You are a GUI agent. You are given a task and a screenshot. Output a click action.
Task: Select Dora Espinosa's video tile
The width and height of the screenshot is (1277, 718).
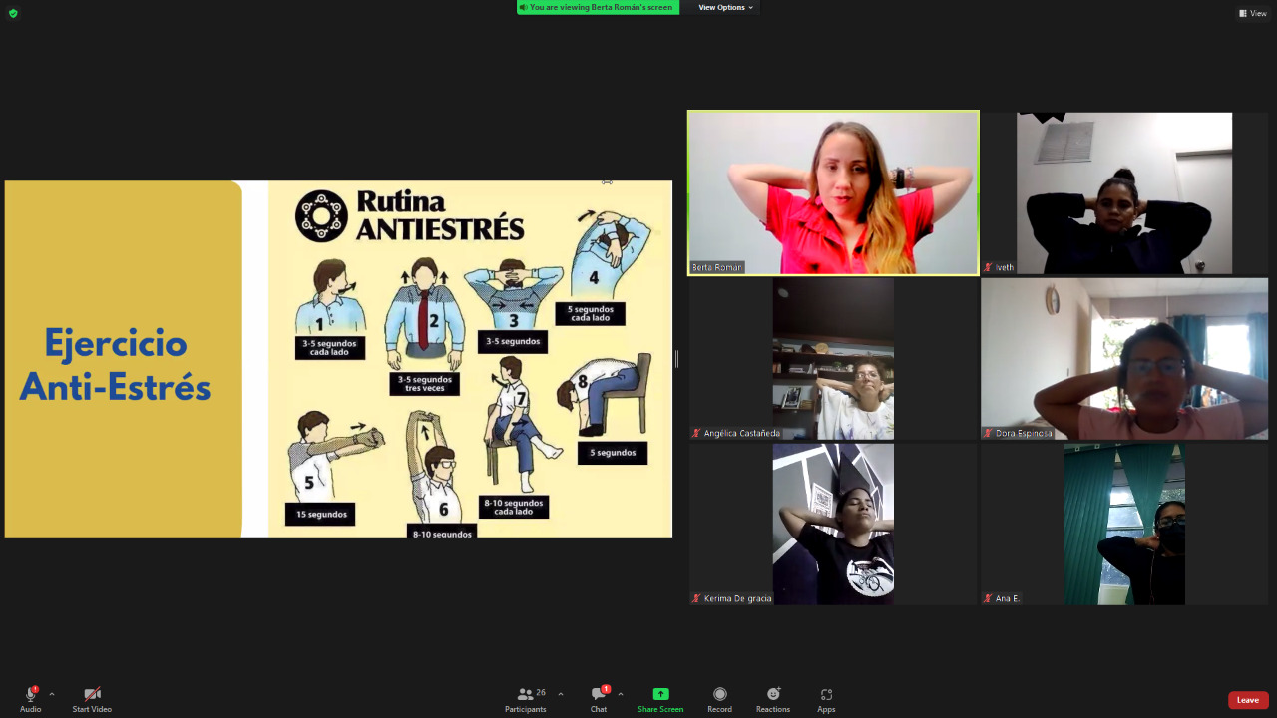tap(1124, 359)
